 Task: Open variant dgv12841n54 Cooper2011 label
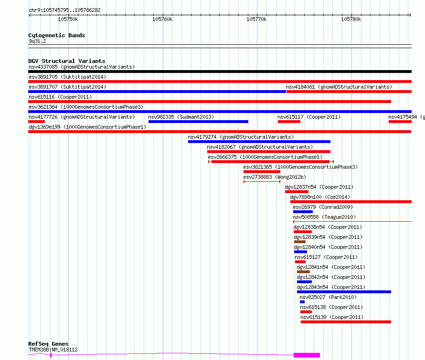(x=331, y=267)
